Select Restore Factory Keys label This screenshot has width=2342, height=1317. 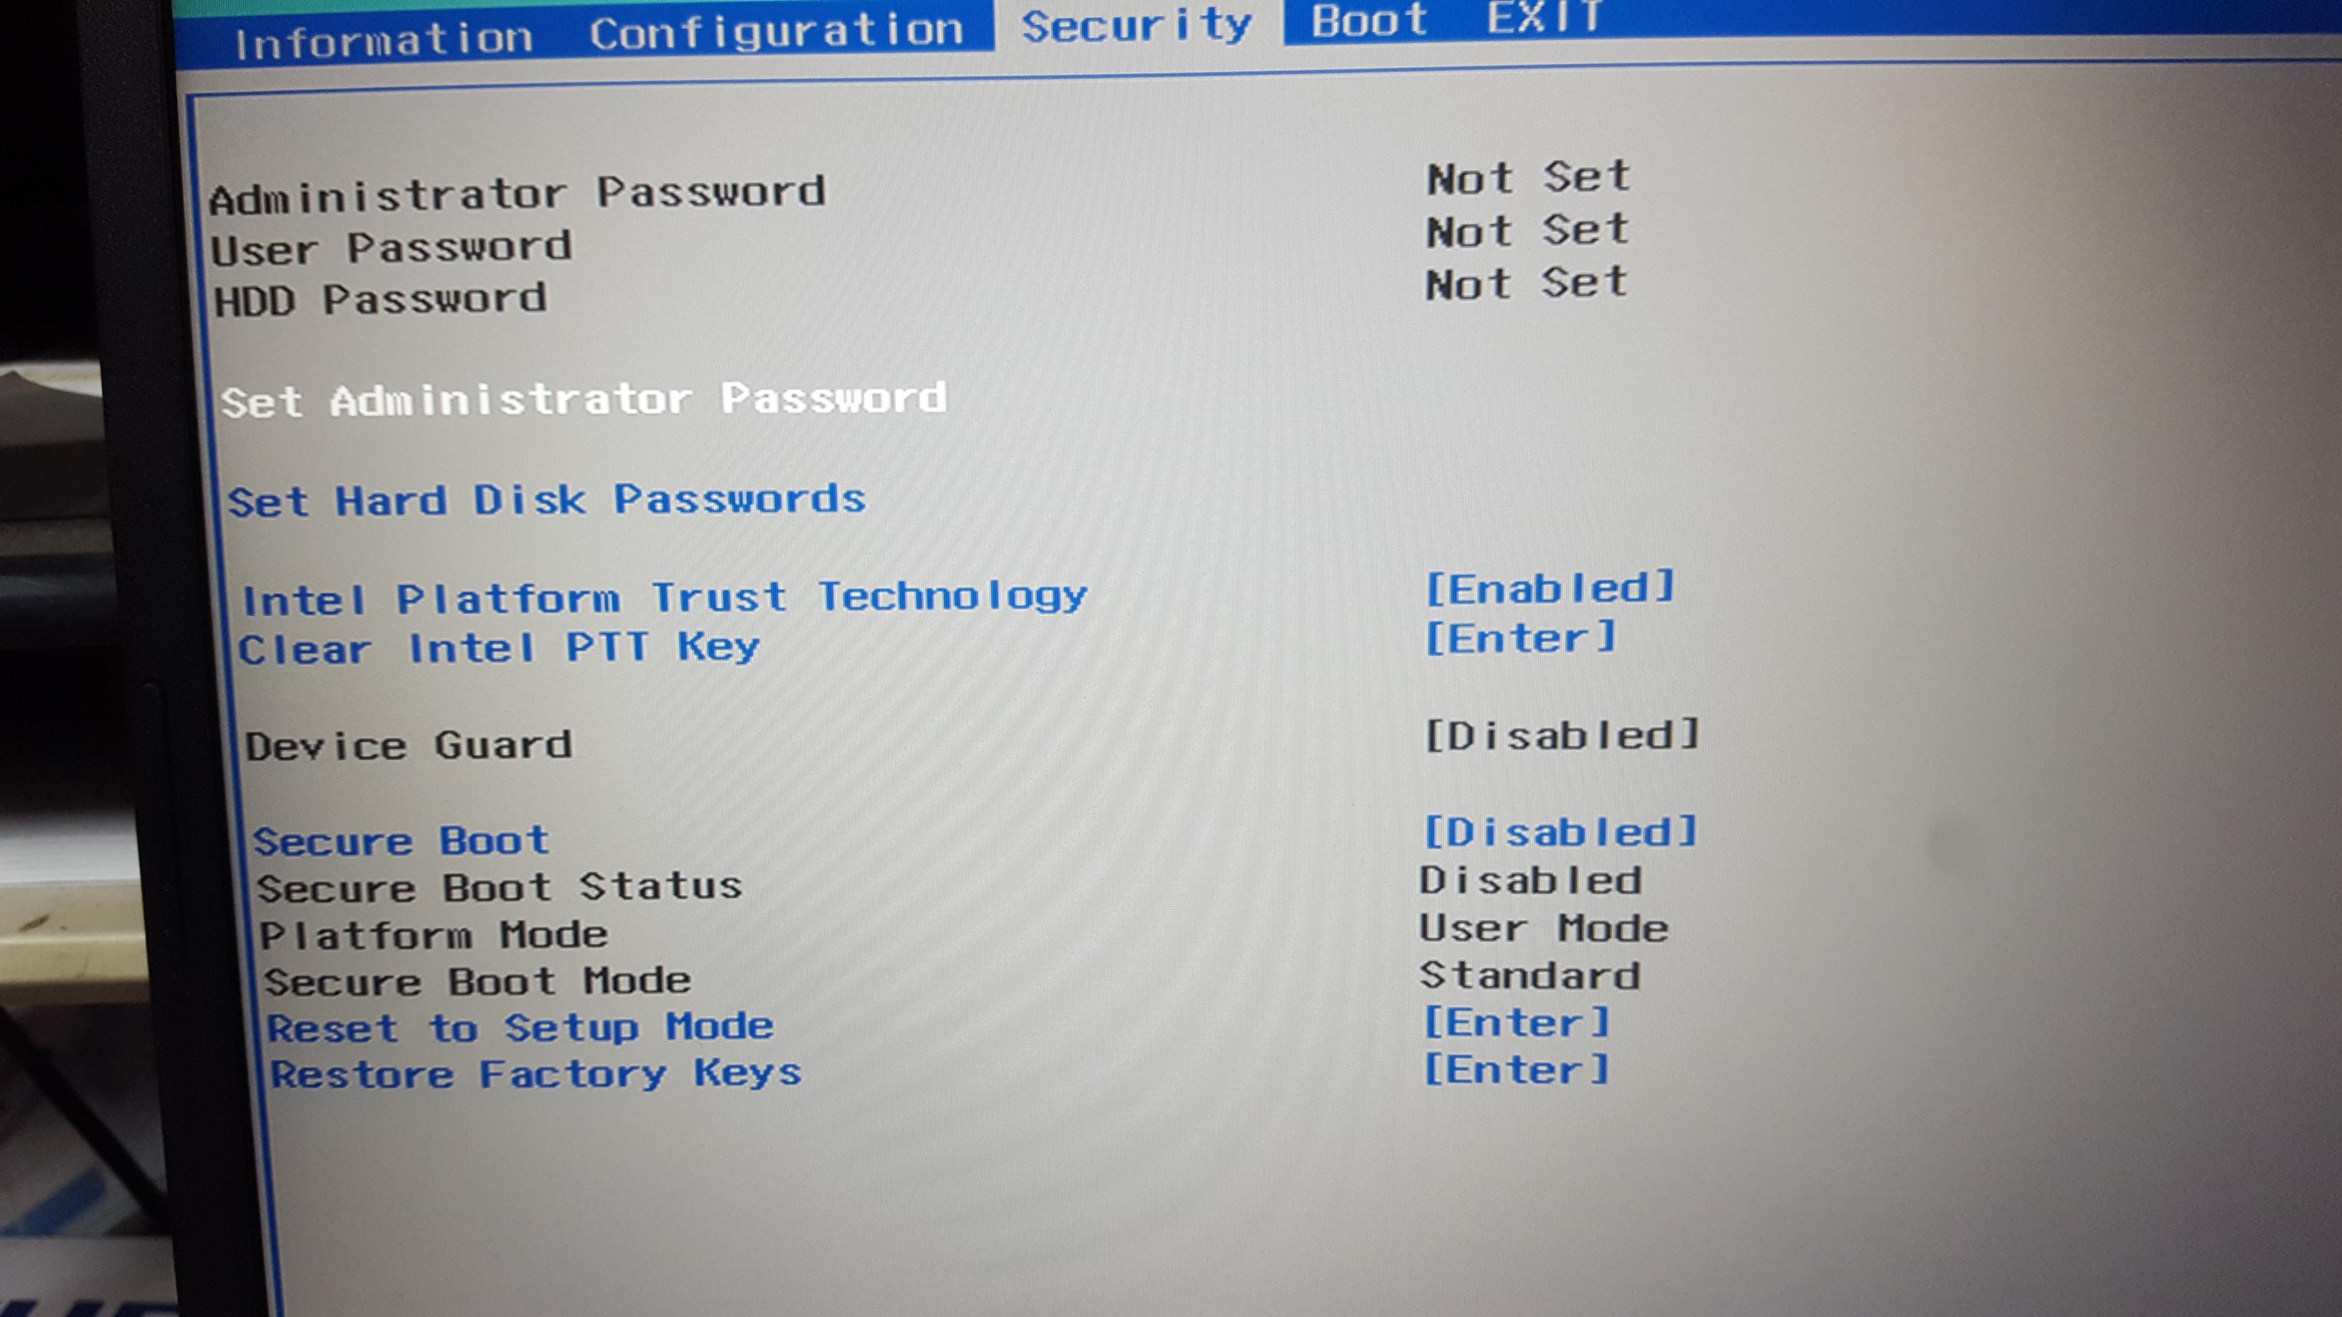coord(535,1074)
